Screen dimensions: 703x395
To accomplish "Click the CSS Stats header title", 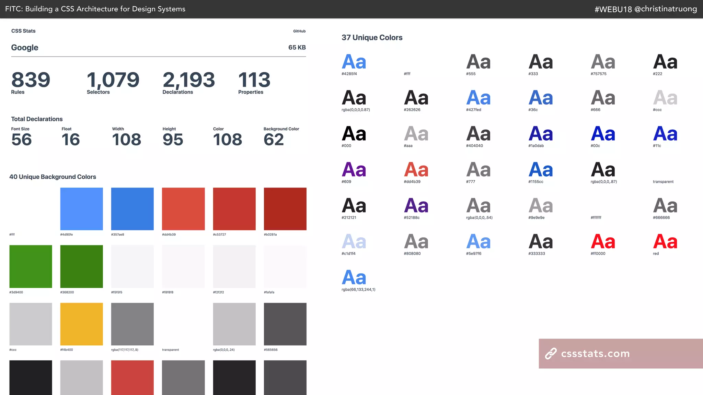I will click(23, 31).
